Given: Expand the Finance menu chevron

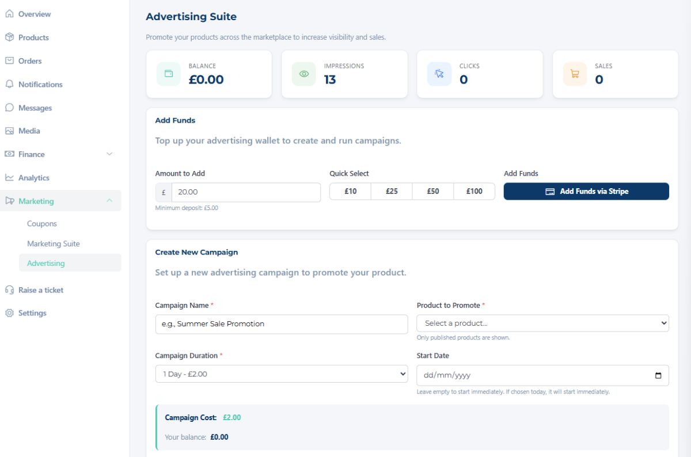Looking at the screenshot, I should [109, 154].
